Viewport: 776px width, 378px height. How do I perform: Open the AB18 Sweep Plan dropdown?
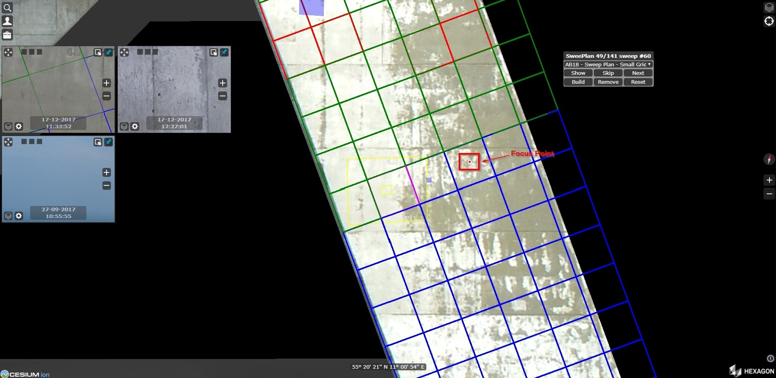click(x=608, y=64)
